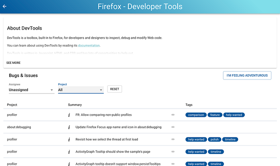
Task: Open the documentation link
Action: click(89, 45)
